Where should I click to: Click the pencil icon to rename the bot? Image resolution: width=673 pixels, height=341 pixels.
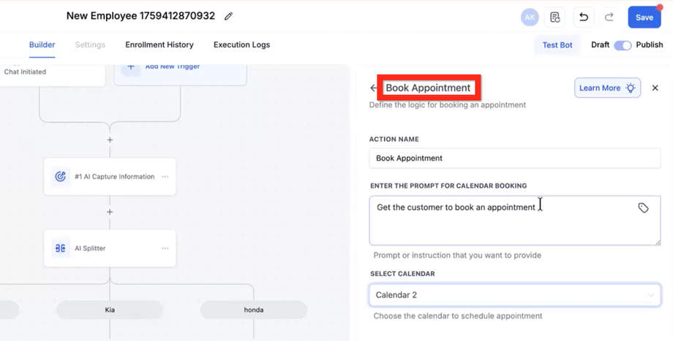click(x=229, y=16)
